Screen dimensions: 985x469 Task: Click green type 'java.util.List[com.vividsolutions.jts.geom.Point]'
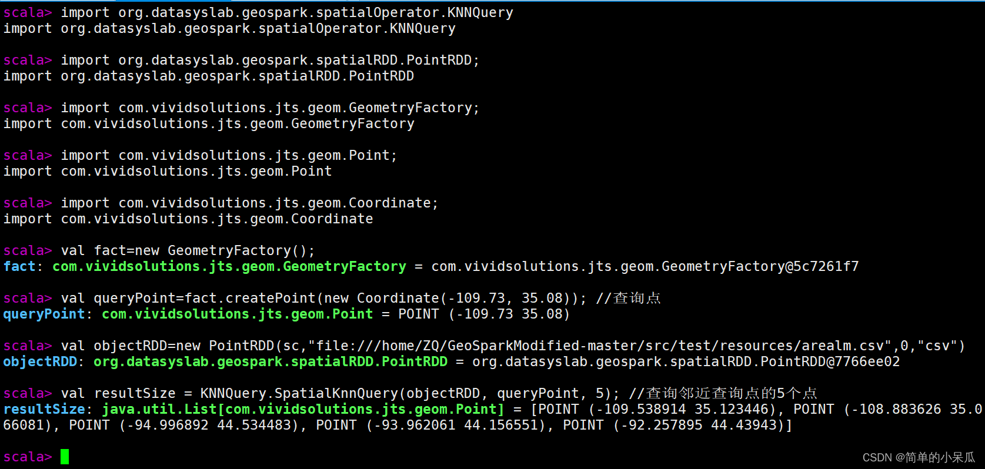click(303, 409)
